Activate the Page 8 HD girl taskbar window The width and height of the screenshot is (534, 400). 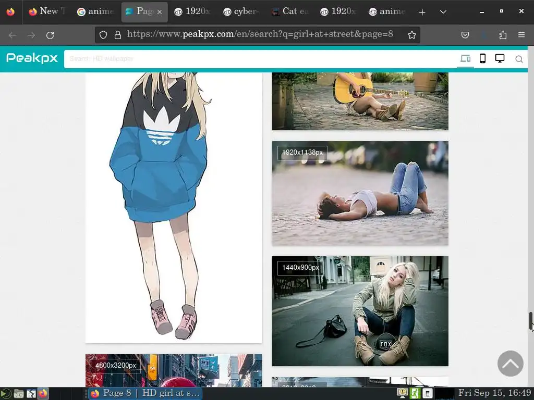point(145,394)
